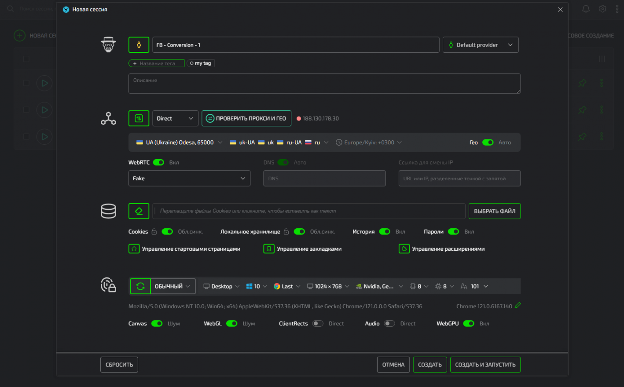624x387 pixels.
Task: Enable the Audio switch
Action: 389,324
